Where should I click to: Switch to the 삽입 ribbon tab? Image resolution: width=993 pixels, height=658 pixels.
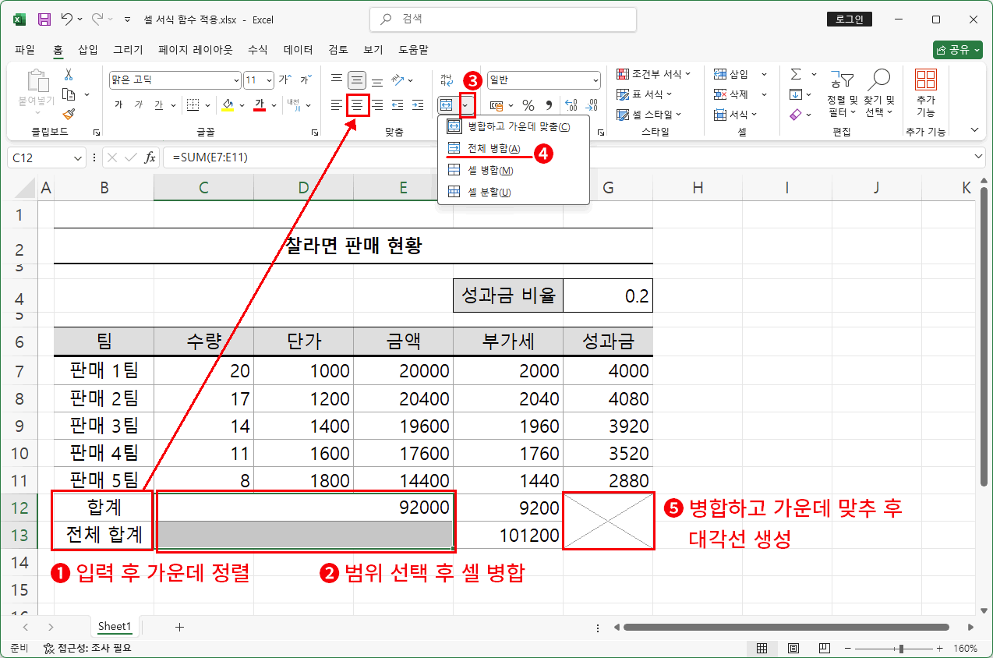[x=88, y=50]
